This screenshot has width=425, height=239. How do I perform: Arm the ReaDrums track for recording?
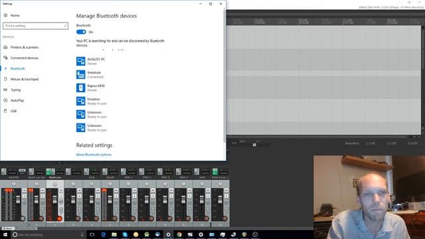point(59,218)
